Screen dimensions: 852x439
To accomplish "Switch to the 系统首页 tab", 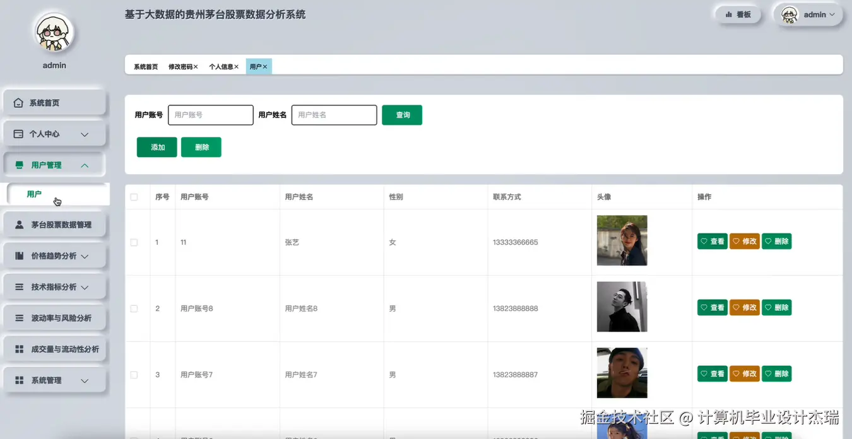I will coord(146,67).
